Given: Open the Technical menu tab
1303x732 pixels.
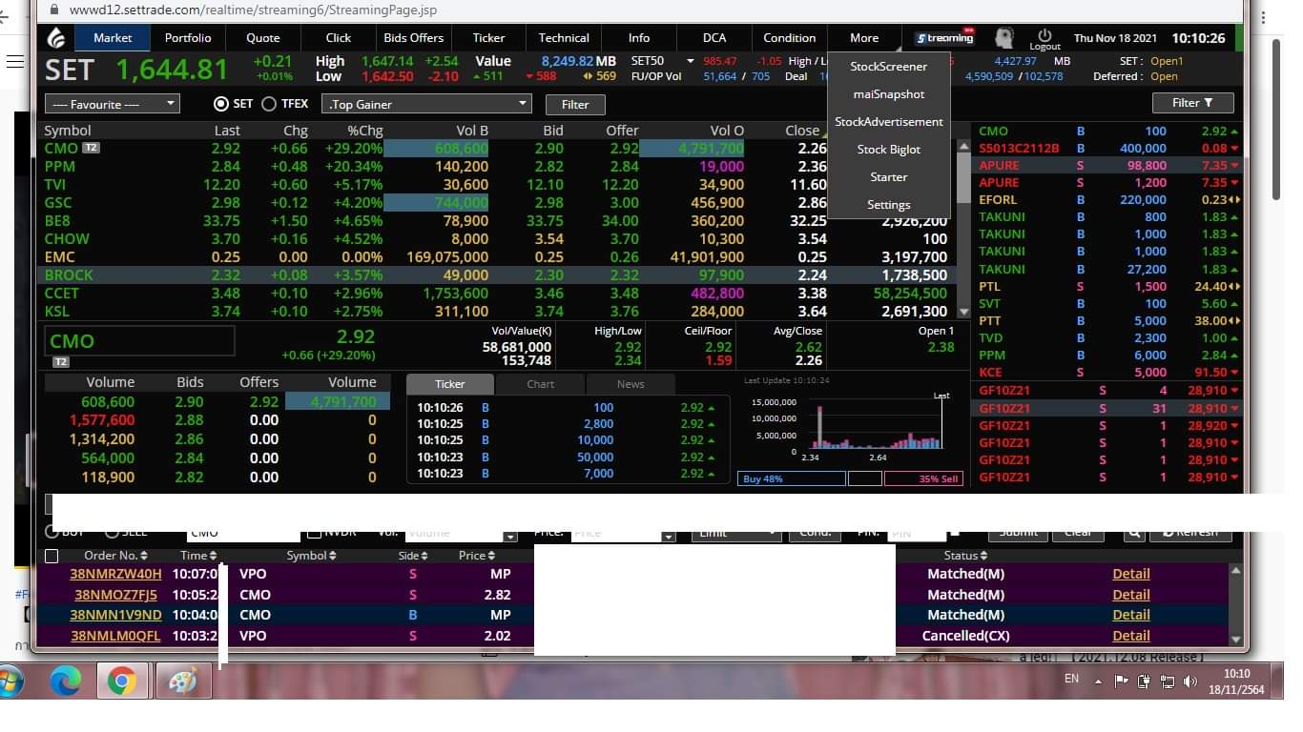Looking at the screenshot, I should (x=564, y=38).
